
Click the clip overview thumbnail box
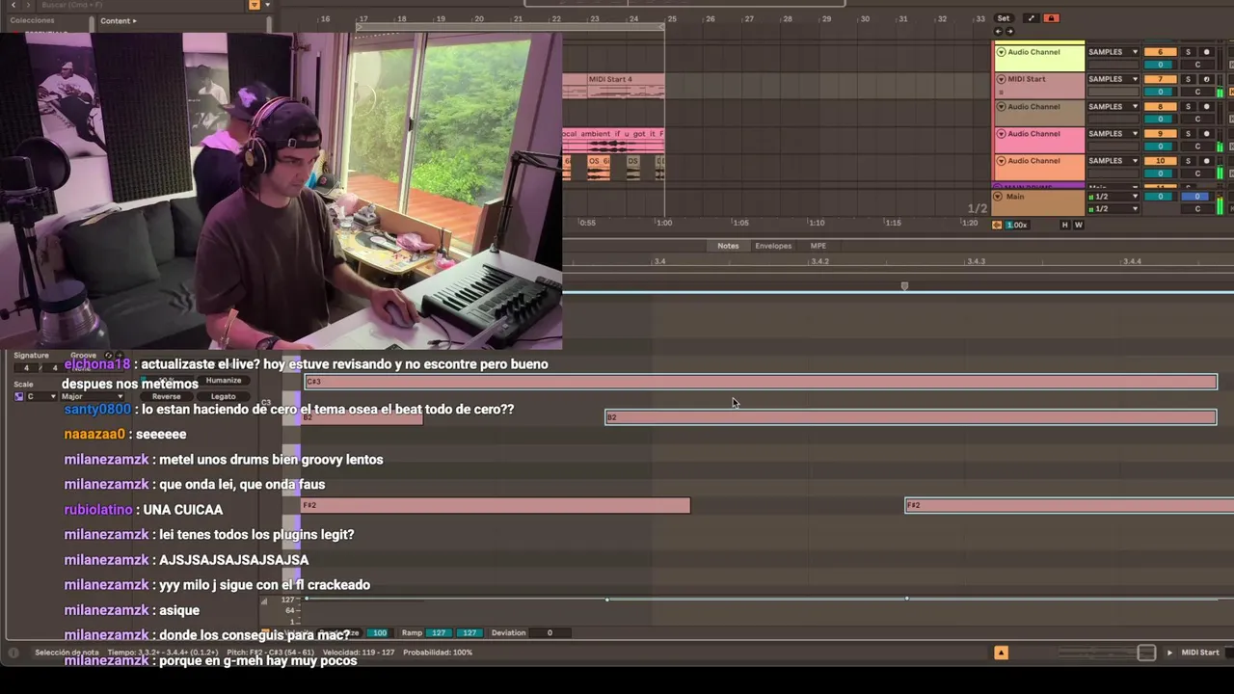1146,653
